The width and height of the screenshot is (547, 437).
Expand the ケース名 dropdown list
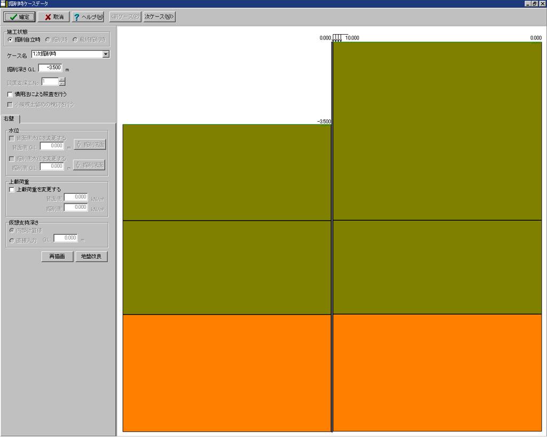tap(106, 54)
